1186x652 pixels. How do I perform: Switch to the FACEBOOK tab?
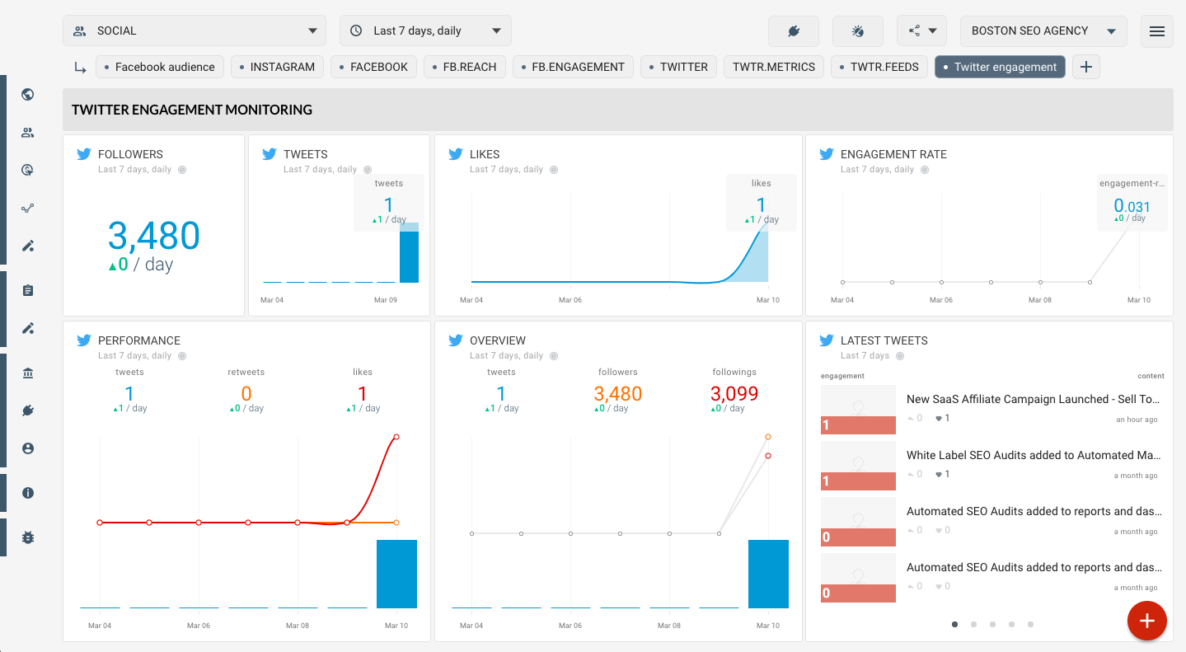(x=374, y=67)
